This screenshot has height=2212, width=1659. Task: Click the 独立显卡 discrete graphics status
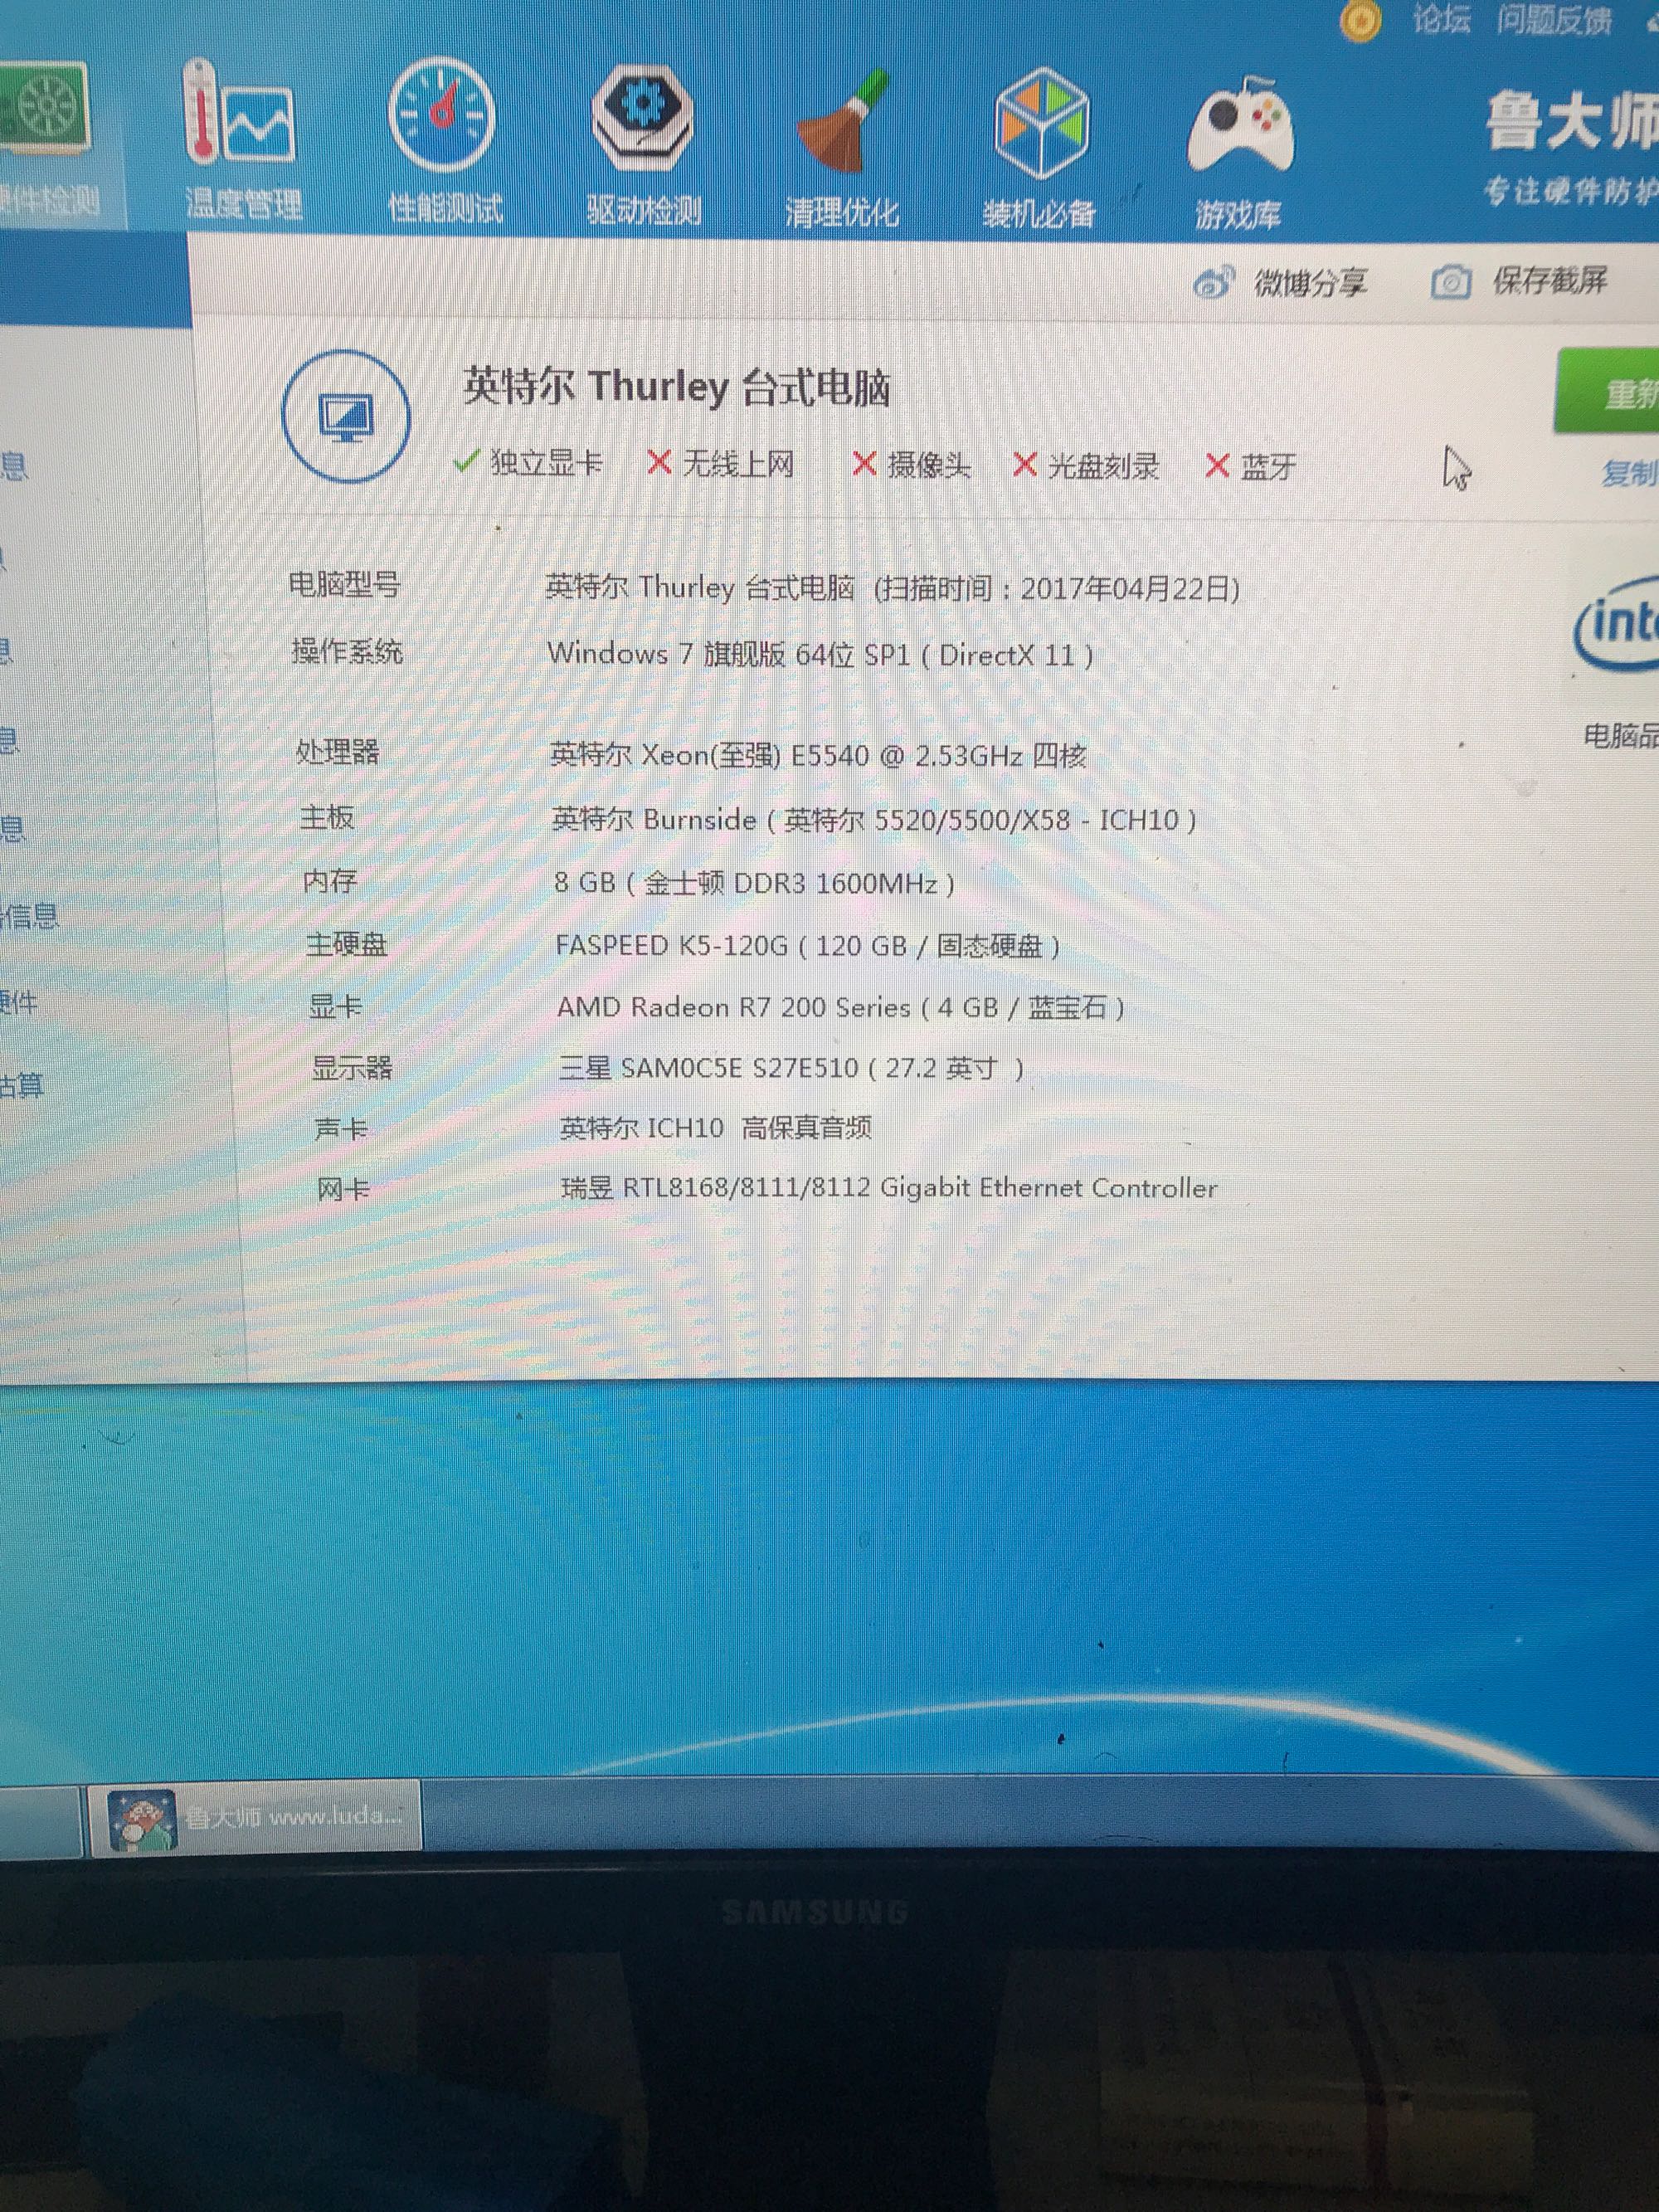coord(528,462)
